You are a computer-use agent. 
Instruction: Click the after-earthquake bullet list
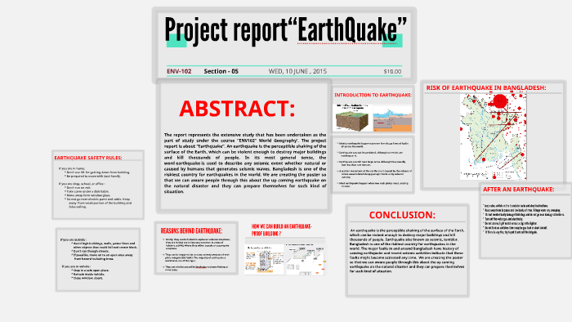tap(524, 219)
